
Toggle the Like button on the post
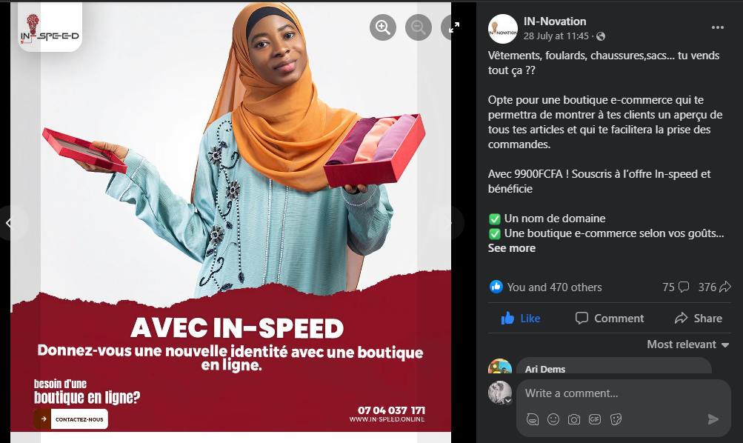point(521,318)
